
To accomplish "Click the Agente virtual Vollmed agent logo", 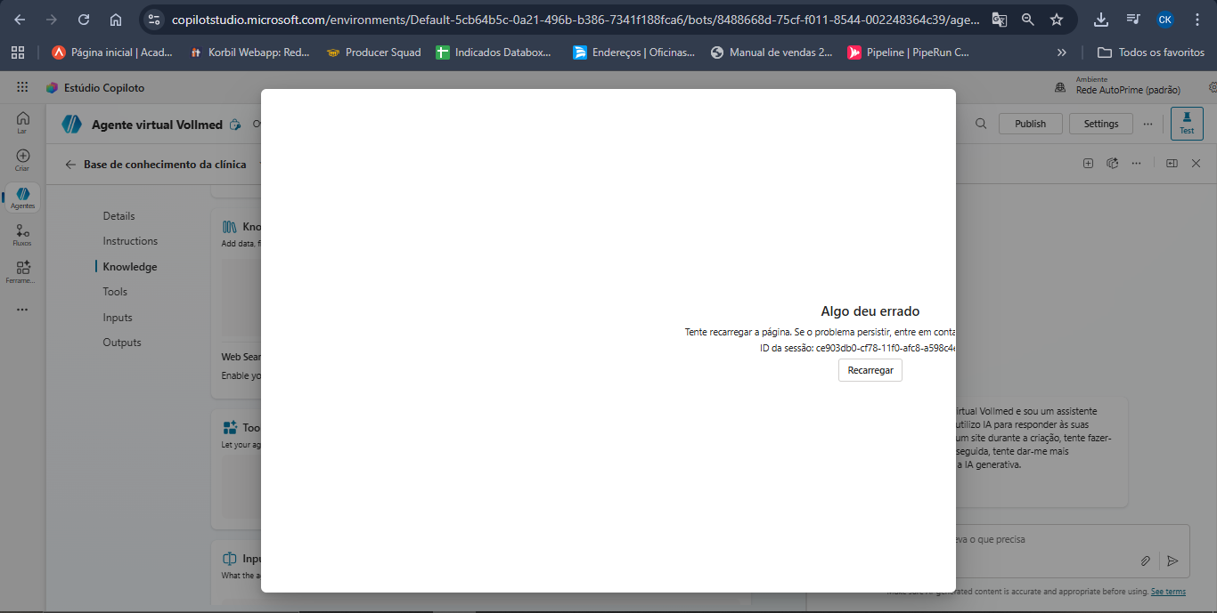I will tap(72, 125).
